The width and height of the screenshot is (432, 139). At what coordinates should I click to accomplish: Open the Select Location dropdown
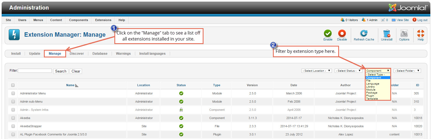pos(317,71)
